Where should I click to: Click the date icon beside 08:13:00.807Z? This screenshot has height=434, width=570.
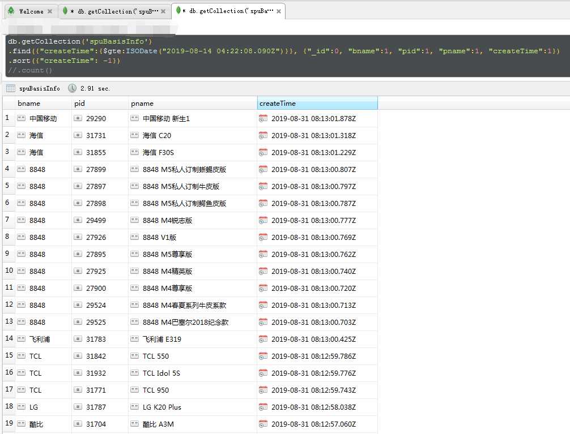point(263,169)
